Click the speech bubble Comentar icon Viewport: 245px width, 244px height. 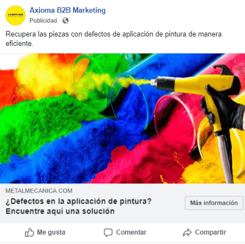tap(108, 232)
